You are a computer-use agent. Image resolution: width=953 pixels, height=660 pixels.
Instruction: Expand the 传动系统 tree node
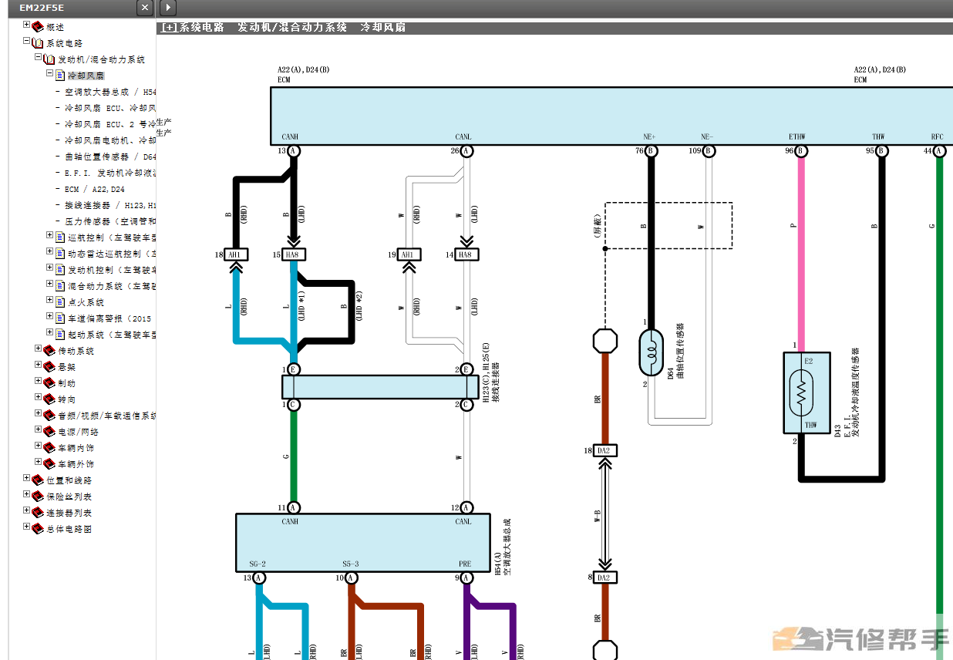(38, 349)
